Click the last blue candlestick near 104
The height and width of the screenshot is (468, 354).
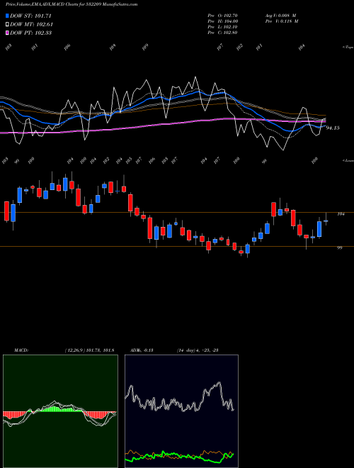coord(326,221)
